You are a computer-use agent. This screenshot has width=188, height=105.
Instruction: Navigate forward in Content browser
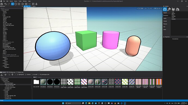9,75
